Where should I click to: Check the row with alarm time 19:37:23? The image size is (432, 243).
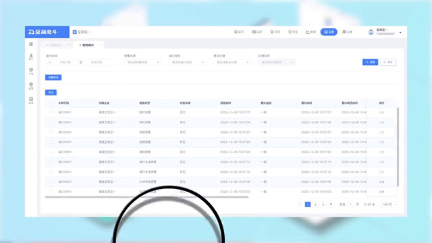[x=51, y=142]
